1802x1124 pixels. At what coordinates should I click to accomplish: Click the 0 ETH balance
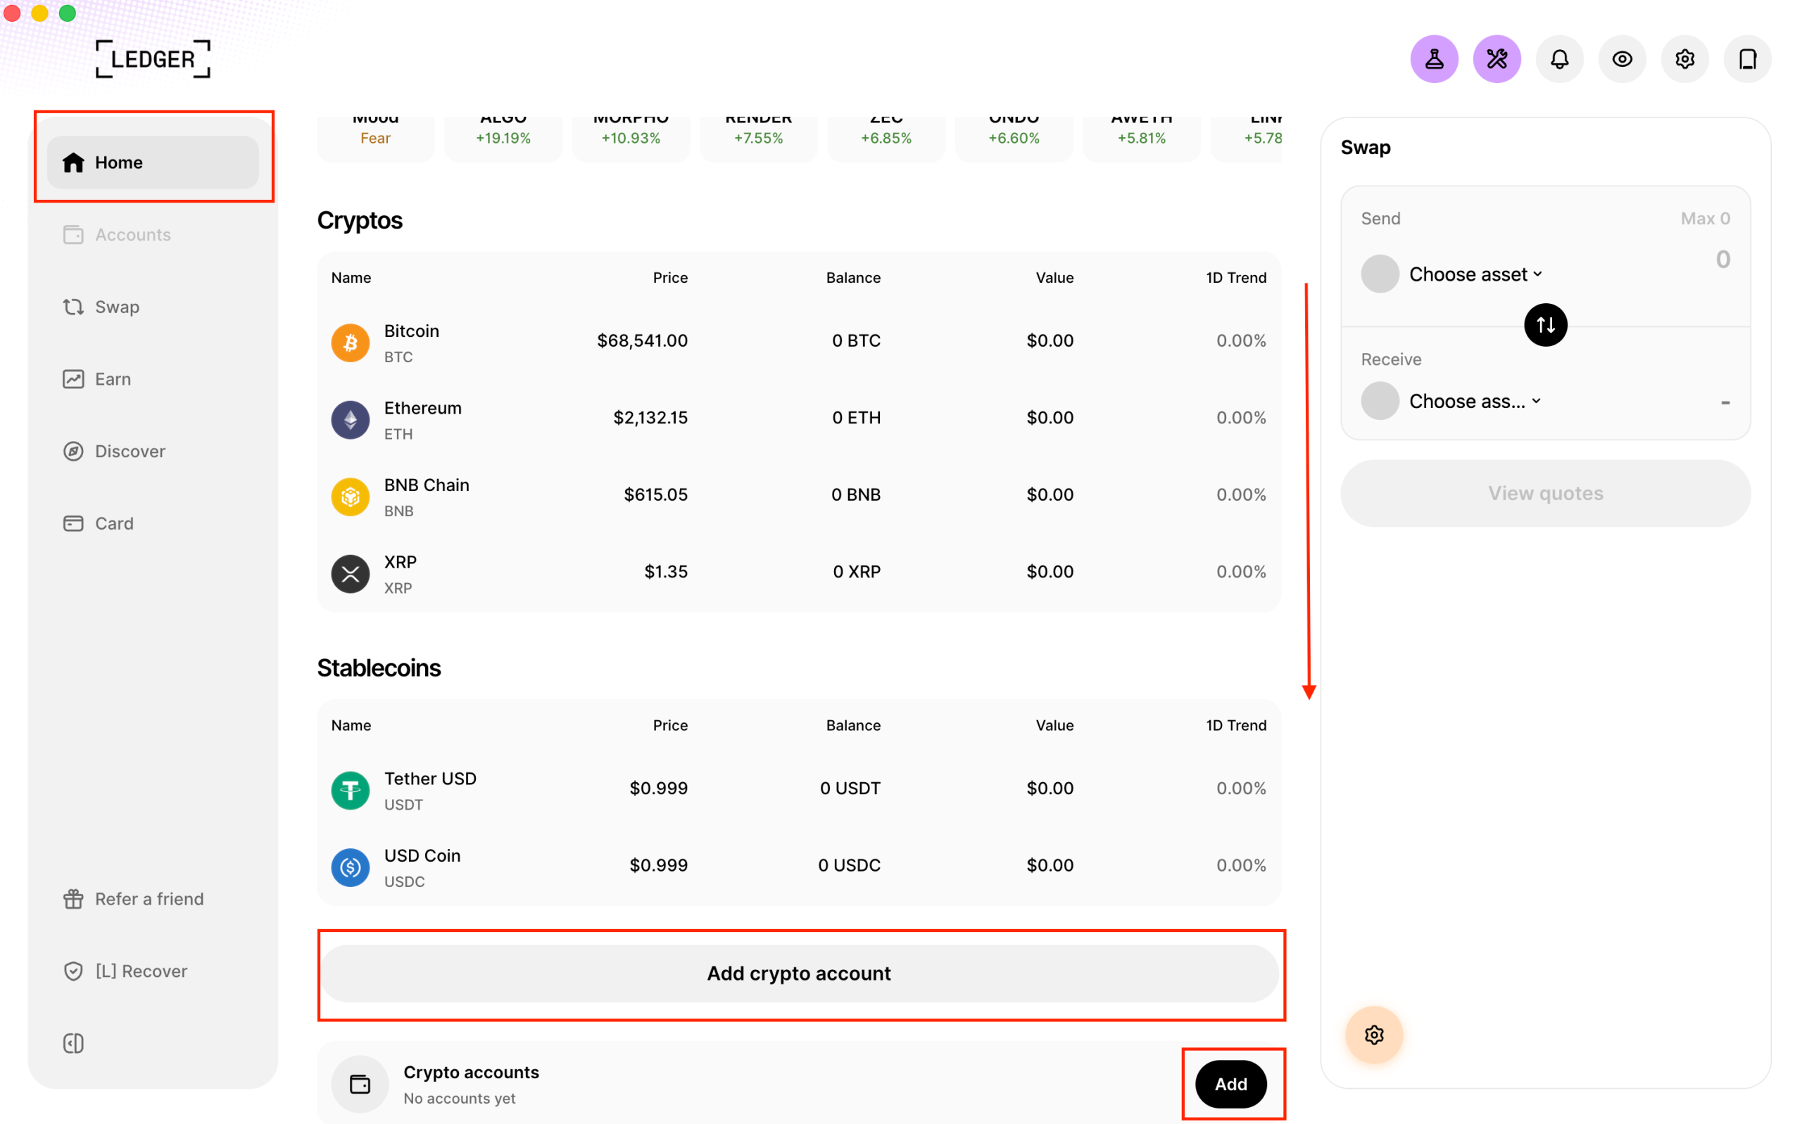pyautogui.click(x=856, y=418)
